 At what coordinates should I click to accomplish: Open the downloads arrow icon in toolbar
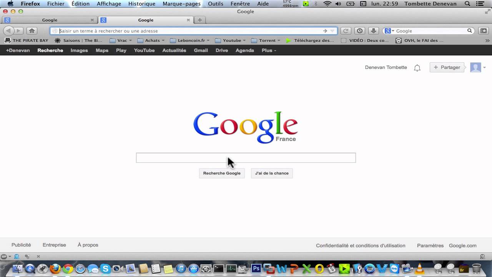[x=374, y=31]
